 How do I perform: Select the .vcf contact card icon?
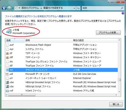pyautogui.click(x=7, y=91)
